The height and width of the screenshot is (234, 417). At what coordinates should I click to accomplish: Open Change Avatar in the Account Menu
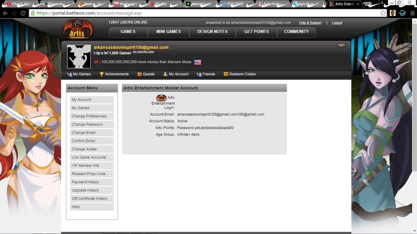pyautogui.click(x=92, y=149)
